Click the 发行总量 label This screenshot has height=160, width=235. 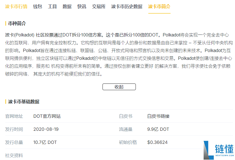point(14,142)
